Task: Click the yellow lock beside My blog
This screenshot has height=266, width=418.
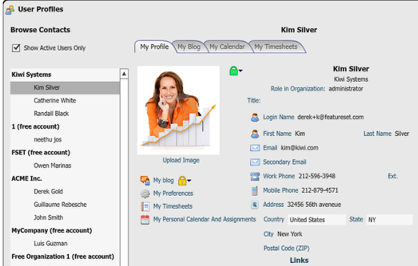Action: (182, 181)
